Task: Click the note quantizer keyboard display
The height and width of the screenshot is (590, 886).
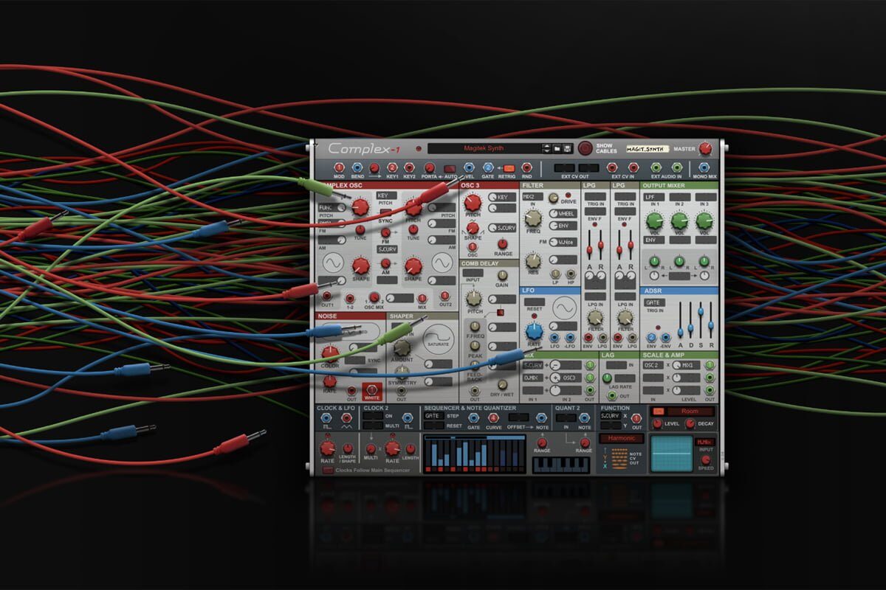Action: [560, 465]
